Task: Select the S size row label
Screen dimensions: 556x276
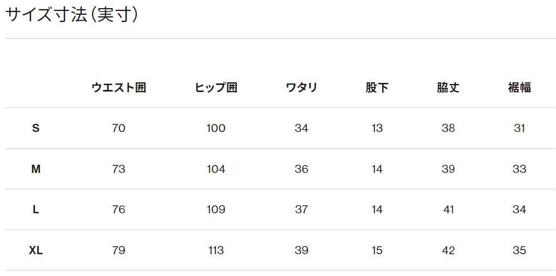Action: 36,128
